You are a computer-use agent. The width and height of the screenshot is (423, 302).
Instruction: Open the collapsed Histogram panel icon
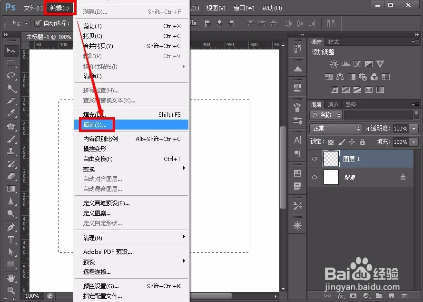(297, 69)
